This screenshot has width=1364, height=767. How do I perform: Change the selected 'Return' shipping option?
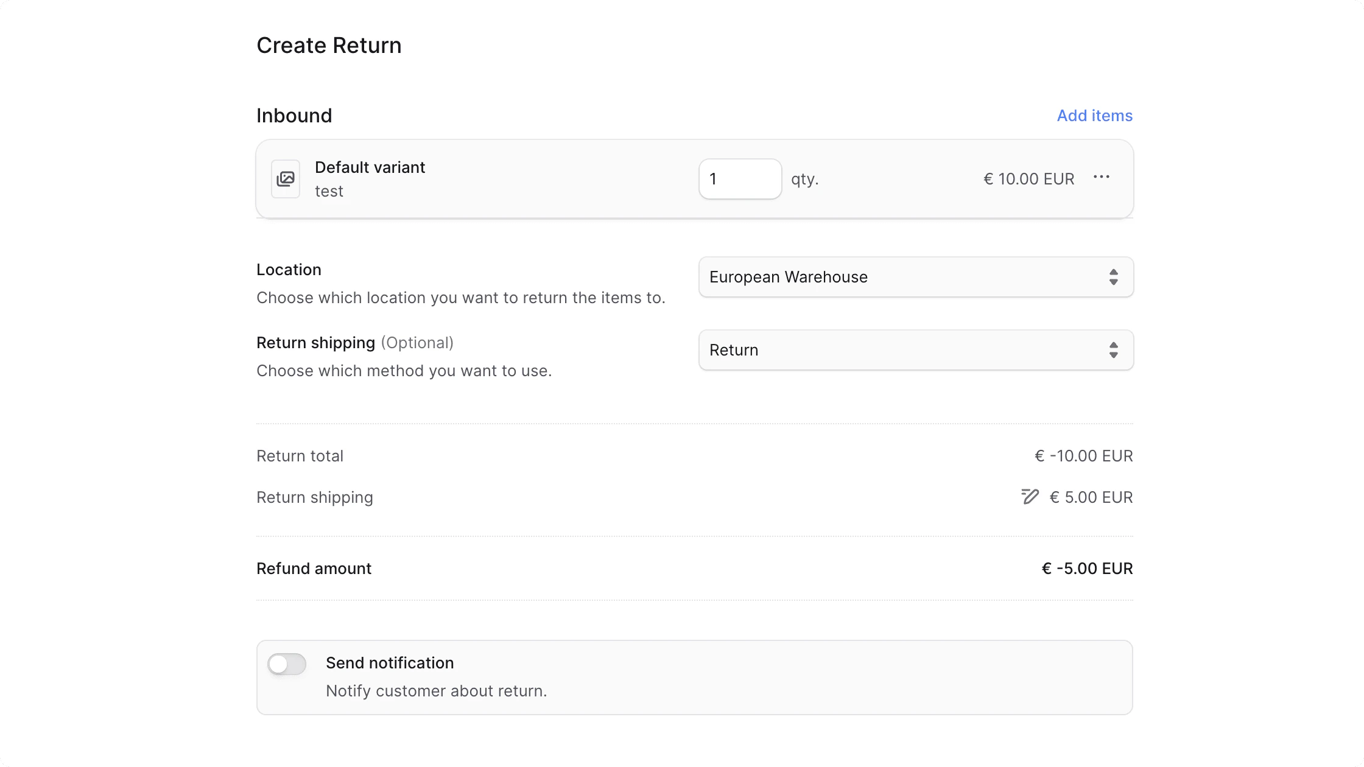click(x=852, y=350)
